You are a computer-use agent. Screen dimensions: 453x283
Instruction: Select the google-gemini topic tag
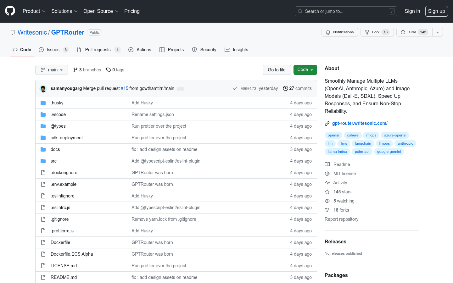click(389, 152)
